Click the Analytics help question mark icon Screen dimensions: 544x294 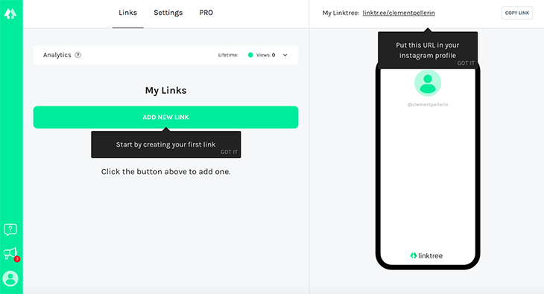pyautogui.click(x=78, y=55)
